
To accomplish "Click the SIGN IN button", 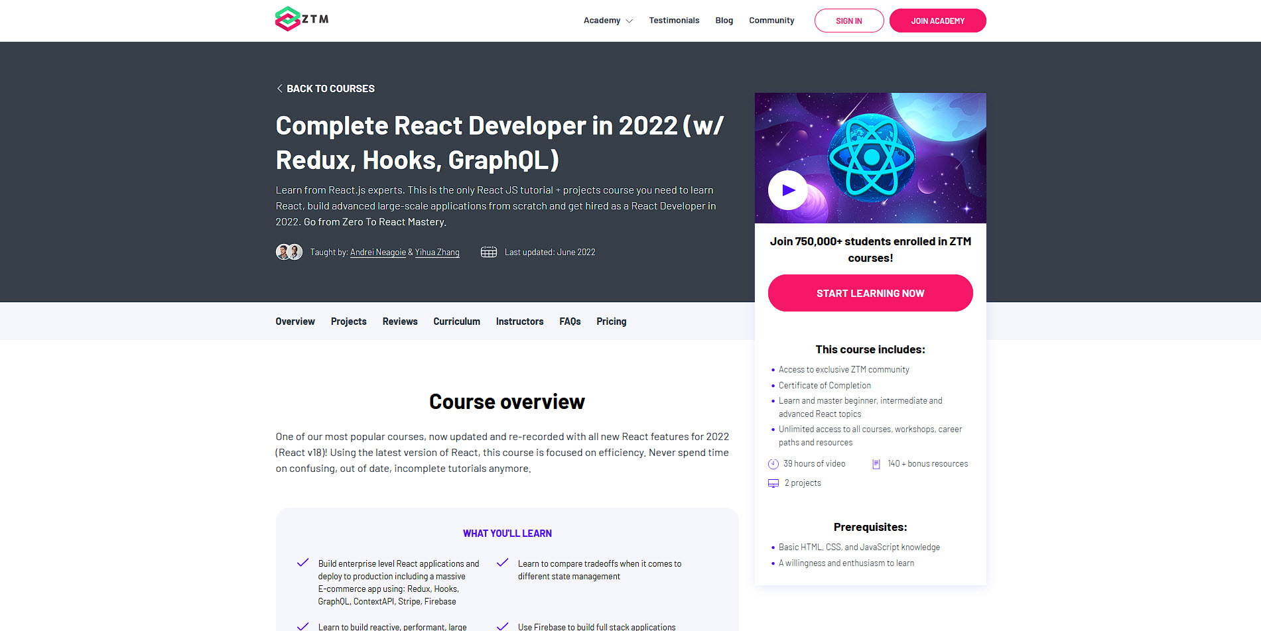I will point(848,21).
